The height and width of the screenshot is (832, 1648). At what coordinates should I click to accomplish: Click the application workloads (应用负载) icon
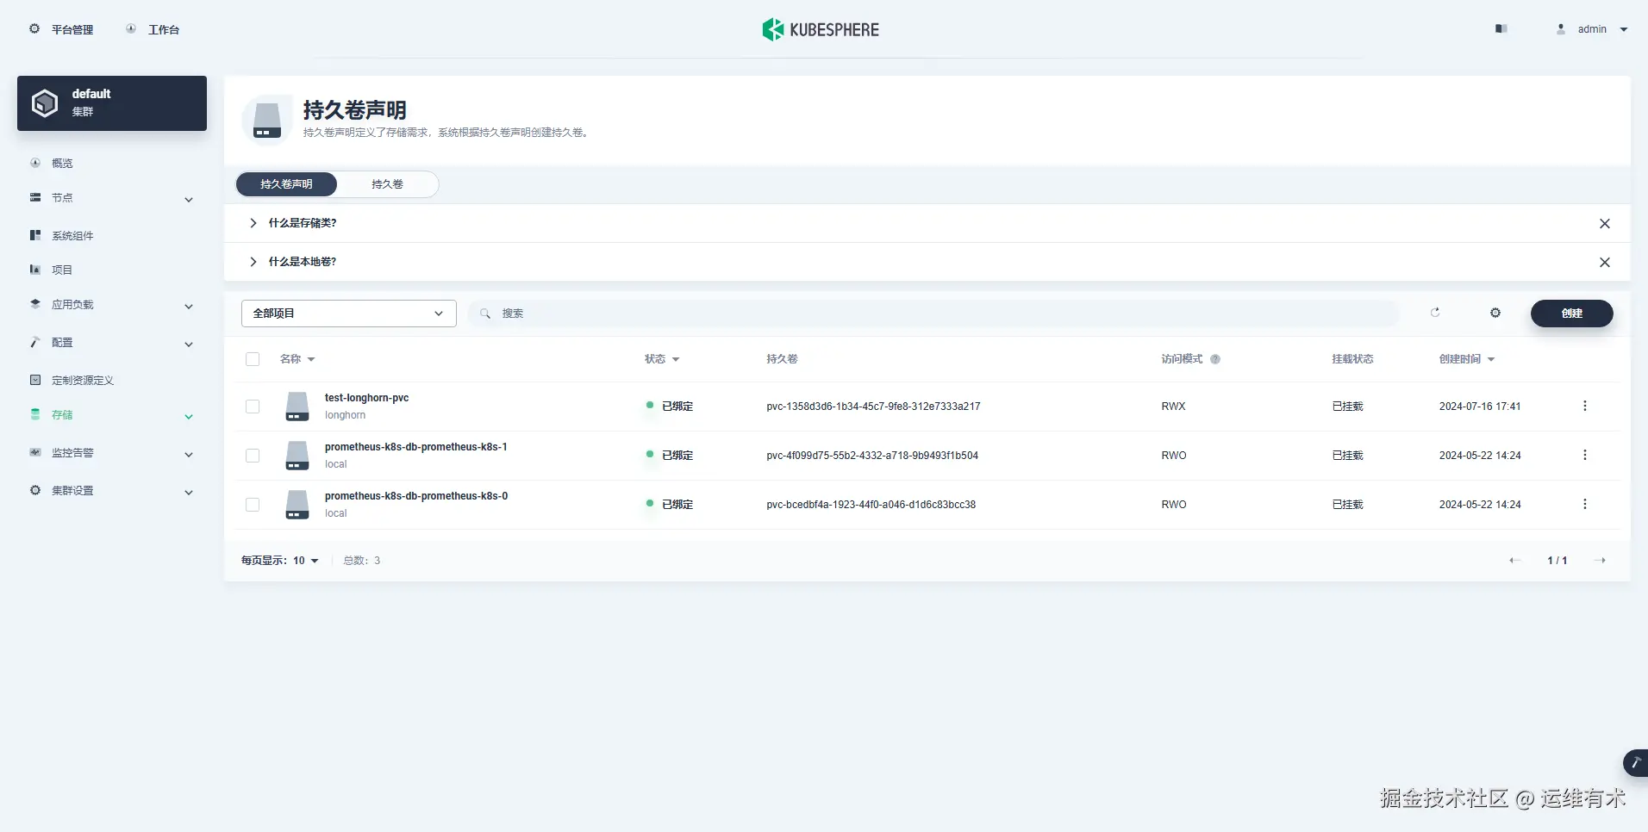point(35,304)
